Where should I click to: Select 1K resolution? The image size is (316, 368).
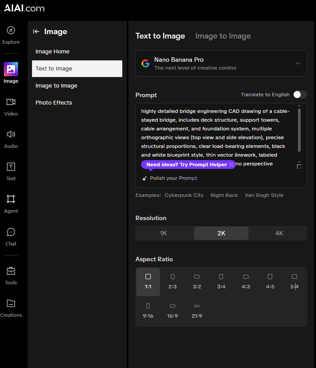pyautogui.click(x=163, y=233)
